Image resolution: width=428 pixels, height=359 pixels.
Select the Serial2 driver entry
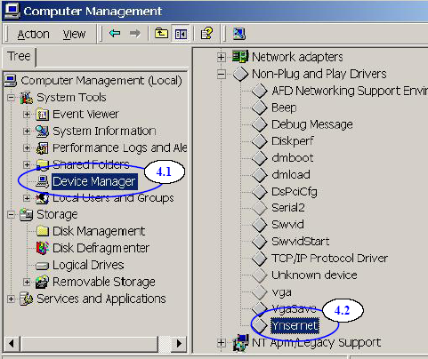(x=287, y=208)
